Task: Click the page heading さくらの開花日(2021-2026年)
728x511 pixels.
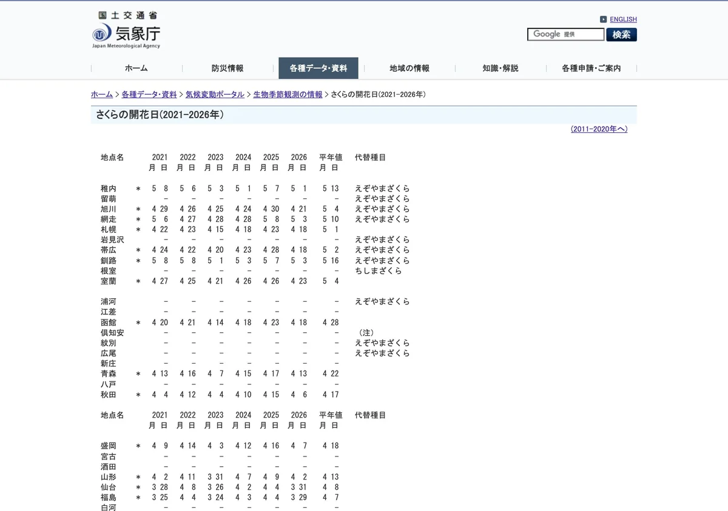Action: tap(160, 115)
